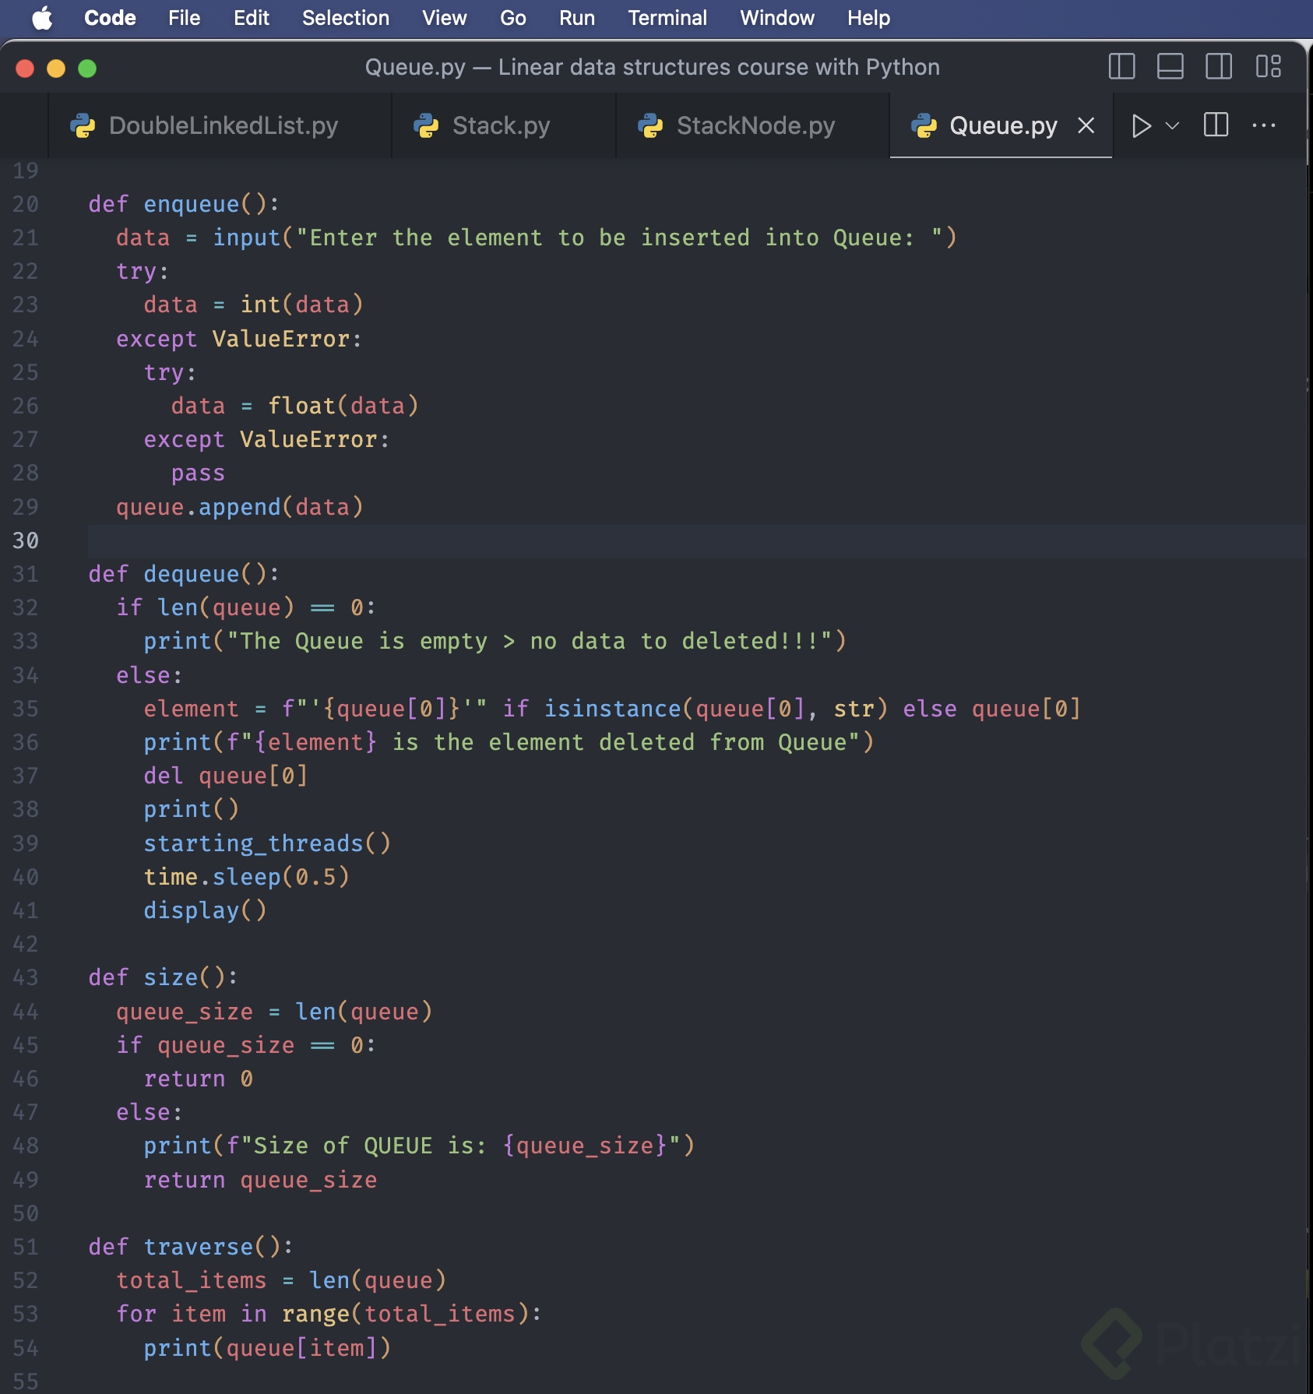Expand the run options dropdown arrow
1313x1394 pixels.
pyautogui.click(x=1172, y=125)
